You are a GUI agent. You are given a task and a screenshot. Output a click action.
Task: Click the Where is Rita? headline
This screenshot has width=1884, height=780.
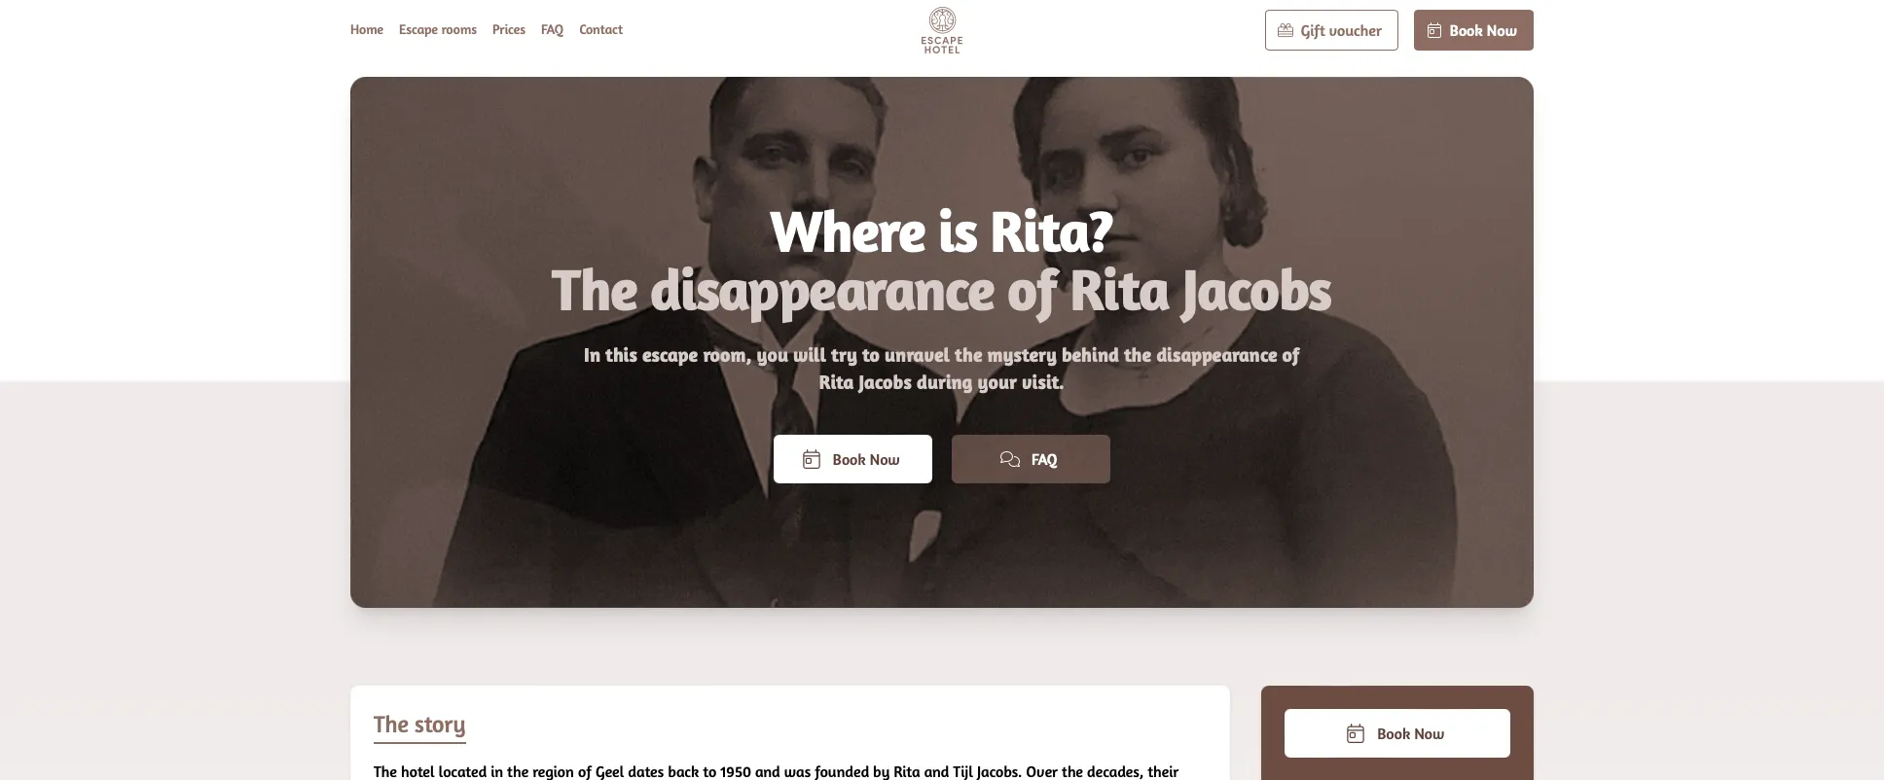pos(941,231)
